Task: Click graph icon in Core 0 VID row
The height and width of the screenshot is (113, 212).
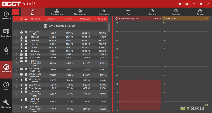Action: coord(26,55)
